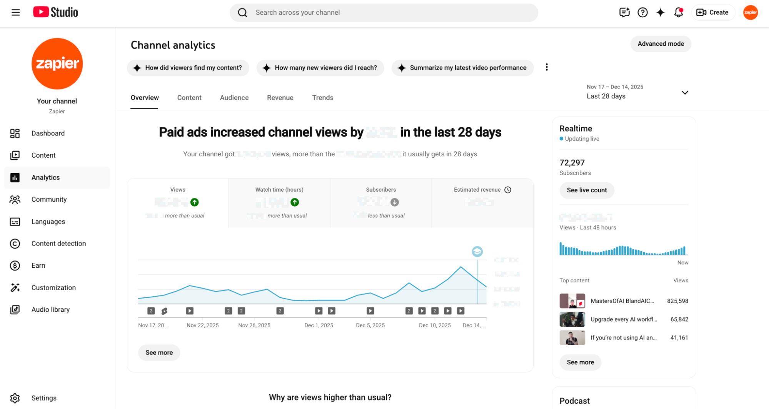The width and height of the screenshot is (769, 409).
Task: Open the help icon
Action: coord(642,12)
